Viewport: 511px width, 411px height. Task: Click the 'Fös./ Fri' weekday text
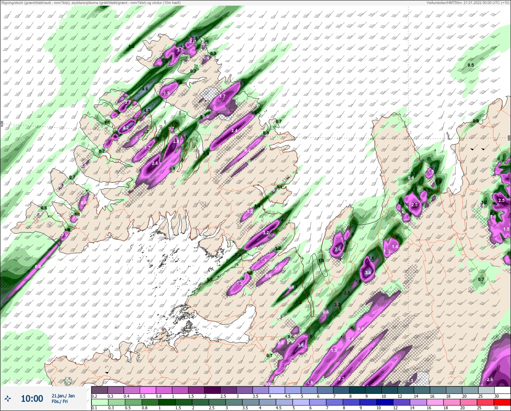(59, 401)
